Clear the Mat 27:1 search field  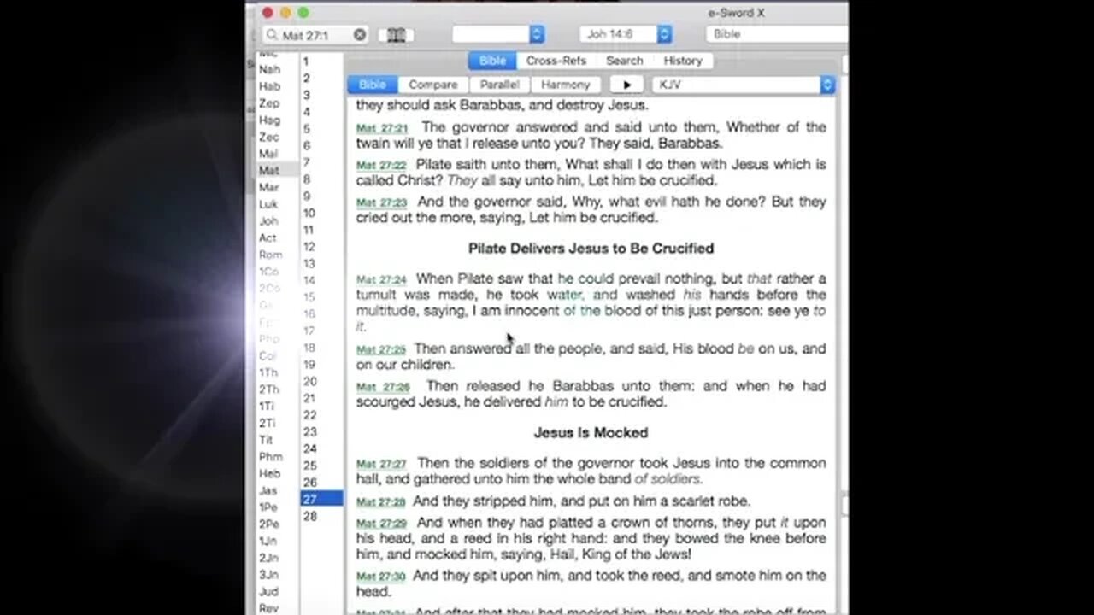pyautogui.click(x=360, y=35)
